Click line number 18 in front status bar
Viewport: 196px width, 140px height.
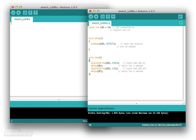click(x=90, y=125)
